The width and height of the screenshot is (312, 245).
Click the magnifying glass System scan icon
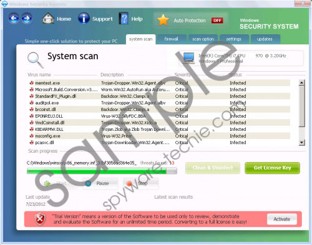[36, 60]
